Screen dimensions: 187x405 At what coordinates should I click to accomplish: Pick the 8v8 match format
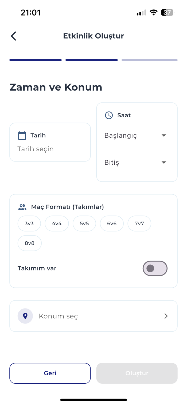coord(29,243)
